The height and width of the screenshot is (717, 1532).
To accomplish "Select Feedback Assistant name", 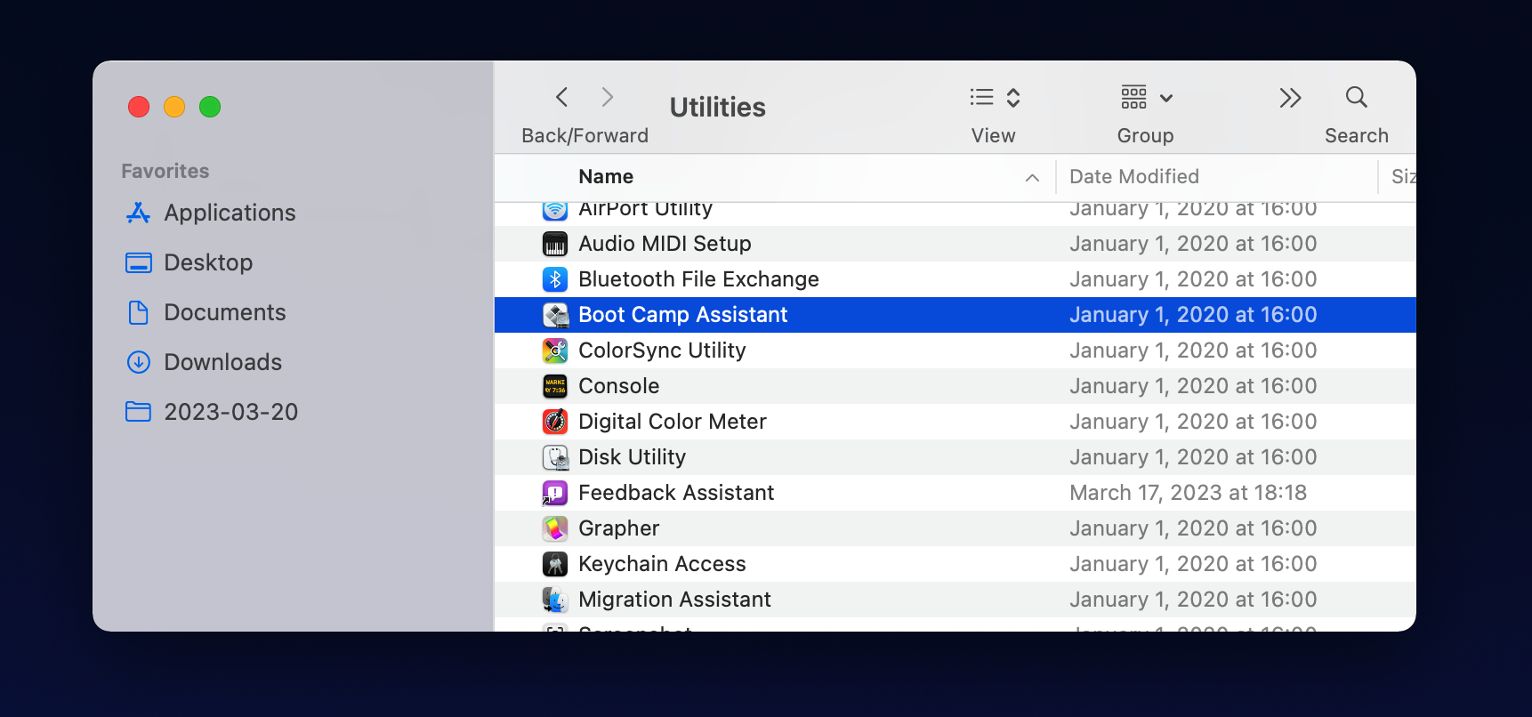I will [676, 493].
